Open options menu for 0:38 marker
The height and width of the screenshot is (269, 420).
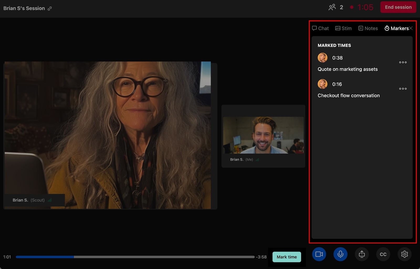point(403,62)
